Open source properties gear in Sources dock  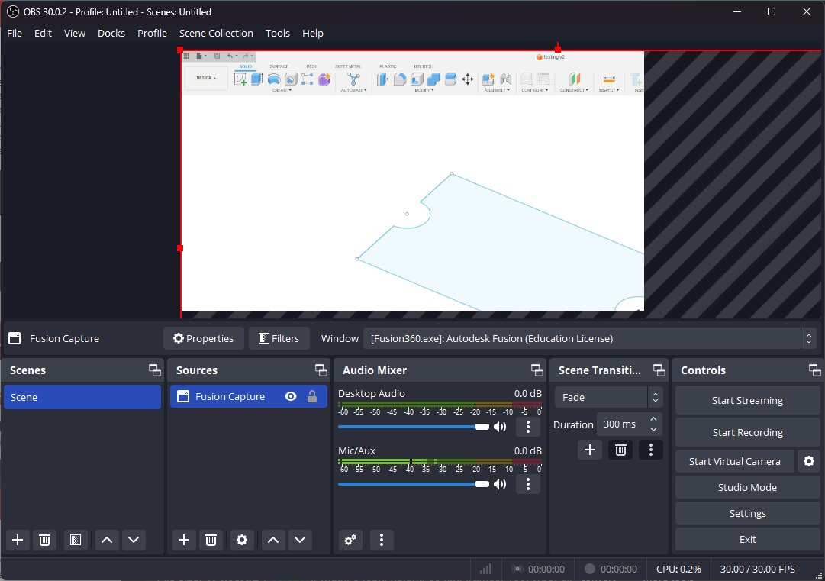(x=241, y=540)
